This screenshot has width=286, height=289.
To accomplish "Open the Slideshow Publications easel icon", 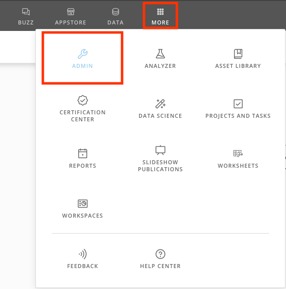I will (160, 150).
